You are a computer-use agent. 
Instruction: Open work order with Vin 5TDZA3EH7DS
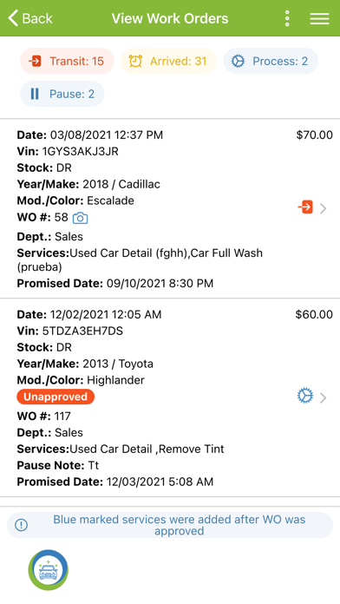(170, 397)
